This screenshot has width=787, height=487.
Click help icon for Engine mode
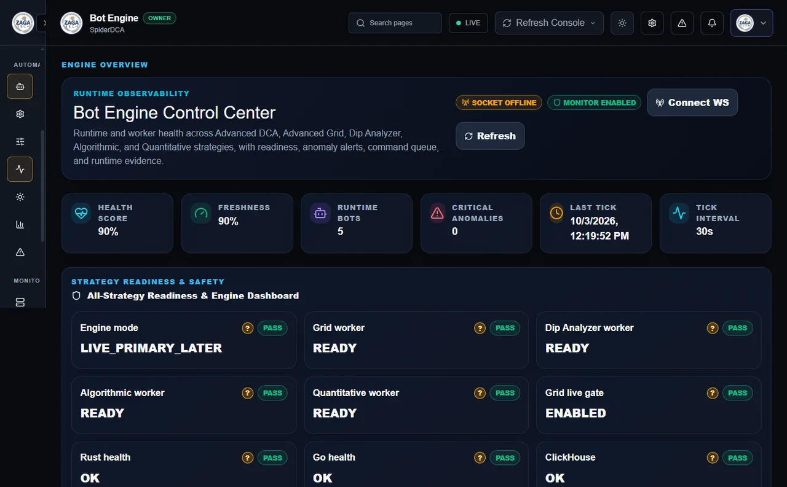pos(248,328)
